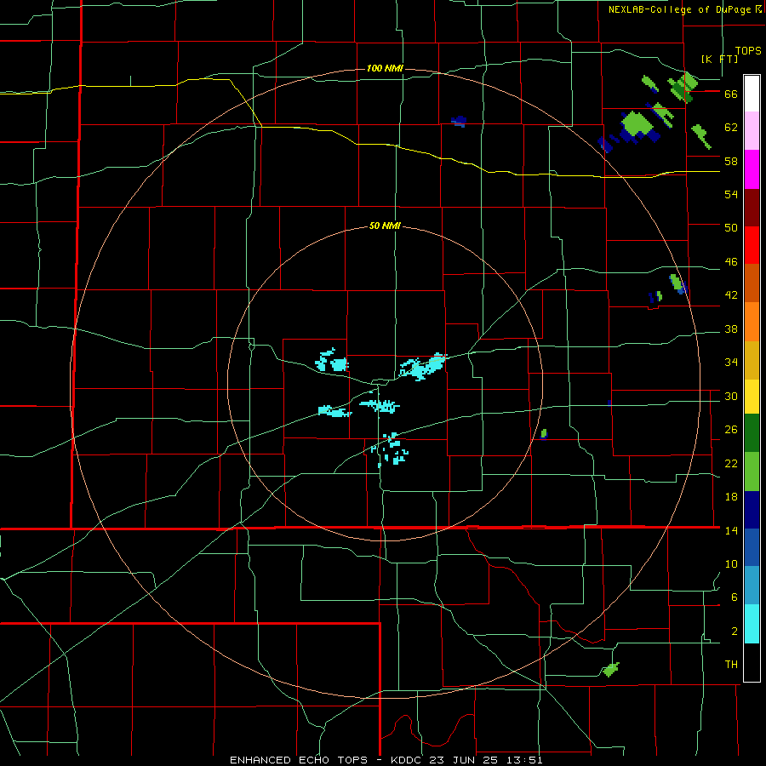This screenshot has width=766, height=766.
Task: Click the legend value '46'
Action: coord(731,262)
